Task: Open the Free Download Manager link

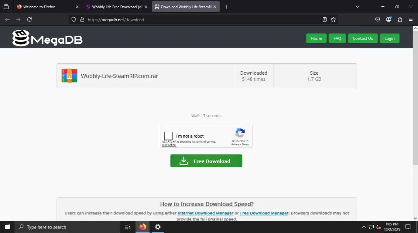Action: tap(264, 213)
